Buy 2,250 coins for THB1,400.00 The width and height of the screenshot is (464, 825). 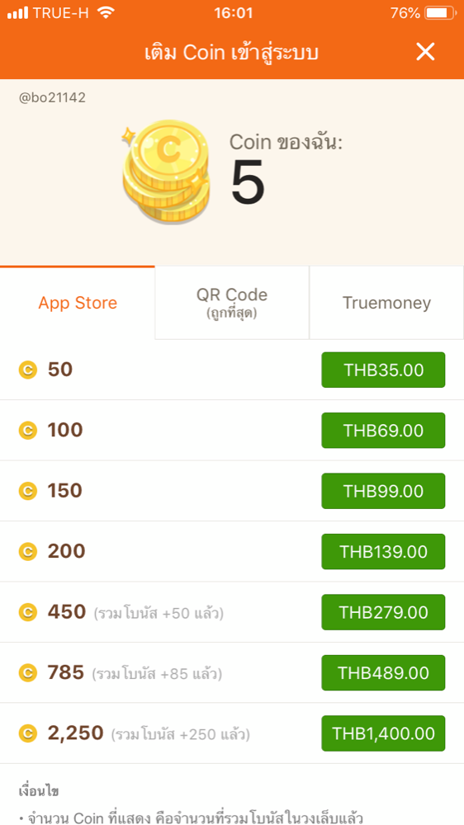click(x=383, y=733)
